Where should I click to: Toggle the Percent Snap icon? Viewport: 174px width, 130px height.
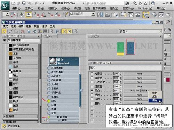point(50,15)
